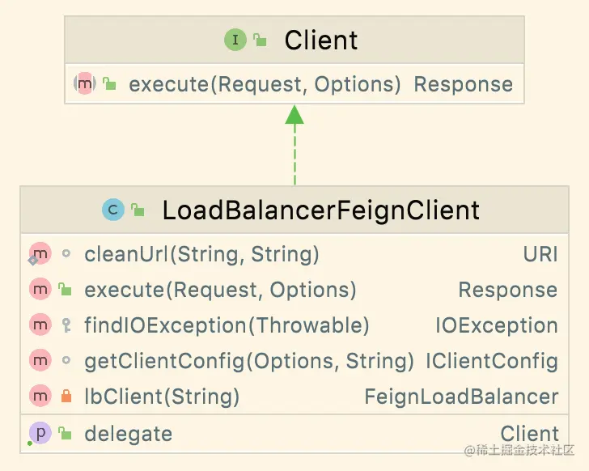Select the Client interface title
The image size is (589, 471).
(321, 40)
